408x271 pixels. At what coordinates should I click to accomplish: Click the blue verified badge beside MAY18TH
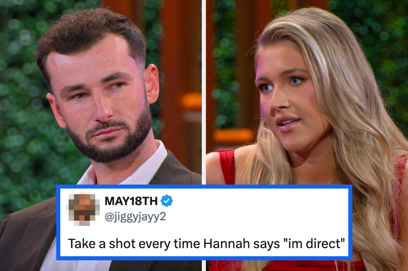coord(167,201)
